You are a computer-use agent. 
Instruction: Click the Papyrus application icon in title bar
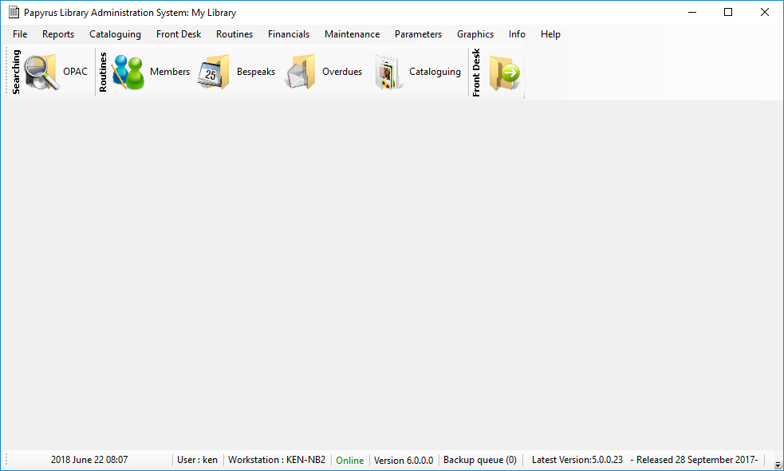14,13
